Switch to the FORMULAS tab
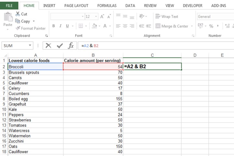 click(x=107, y=6)
